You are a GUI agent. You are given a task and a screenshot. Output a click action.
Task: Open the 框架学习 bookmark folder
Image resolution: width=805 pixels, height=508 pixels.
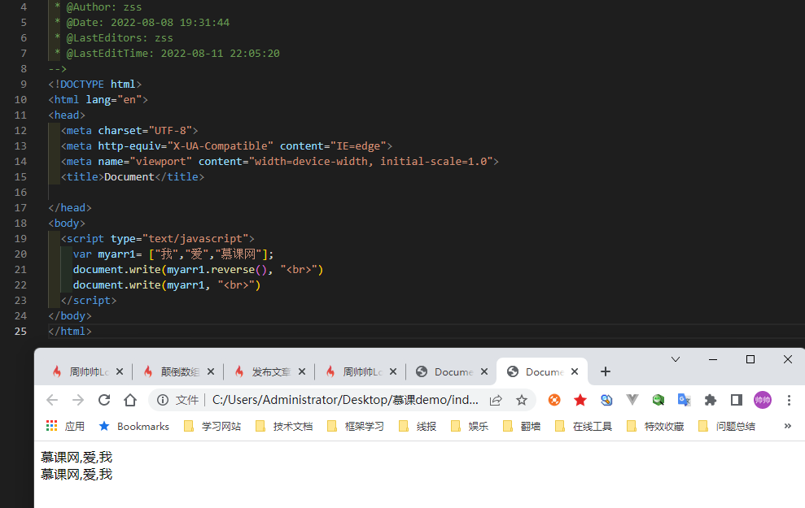pyautogui.click(x=356, y=426)
